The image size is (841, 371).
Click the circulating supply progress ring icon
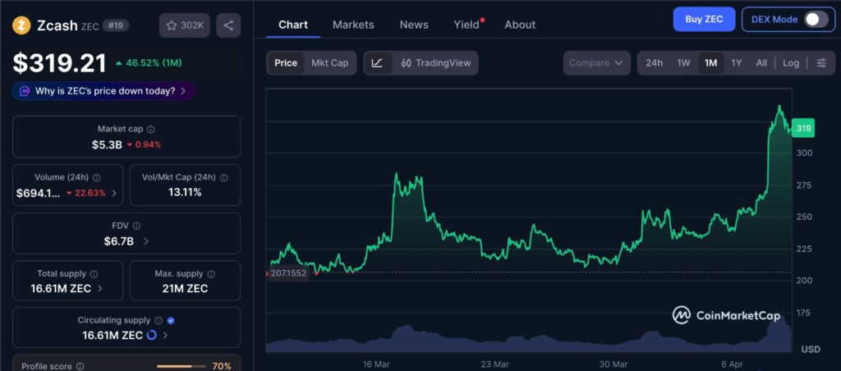(x=151, y=335)
